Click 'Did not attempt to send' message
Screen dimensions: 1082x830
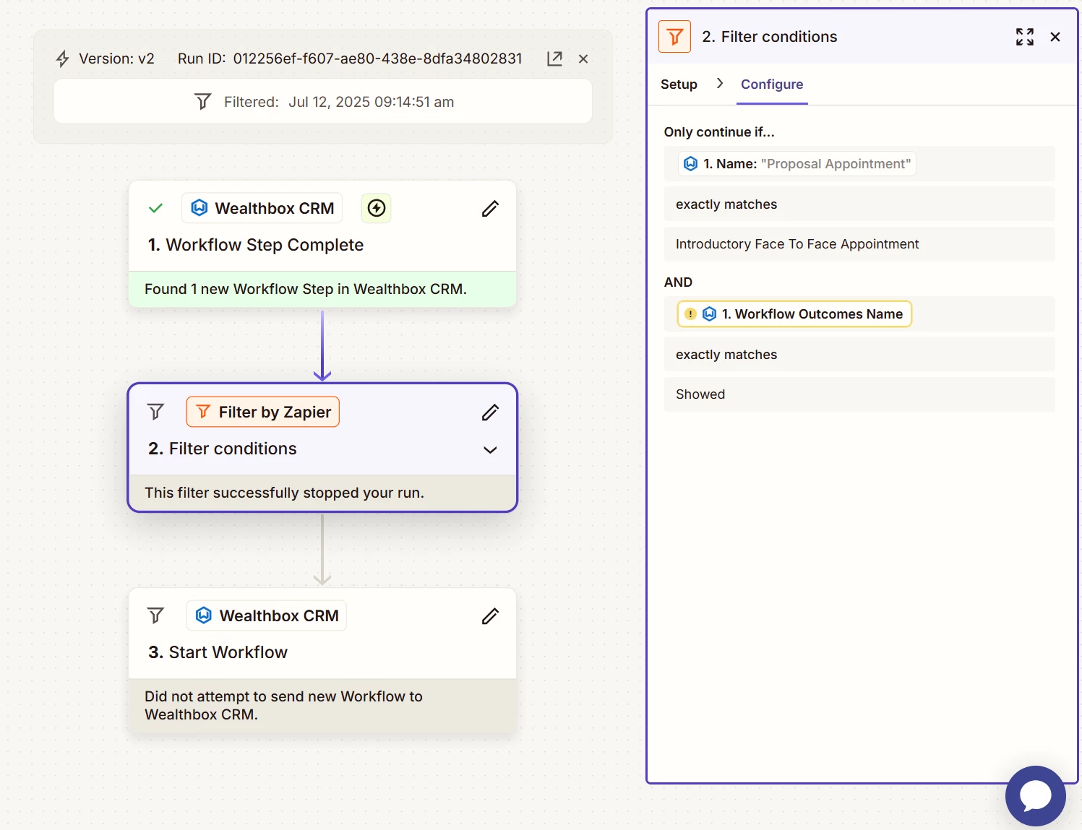click(x=283, y=706)
